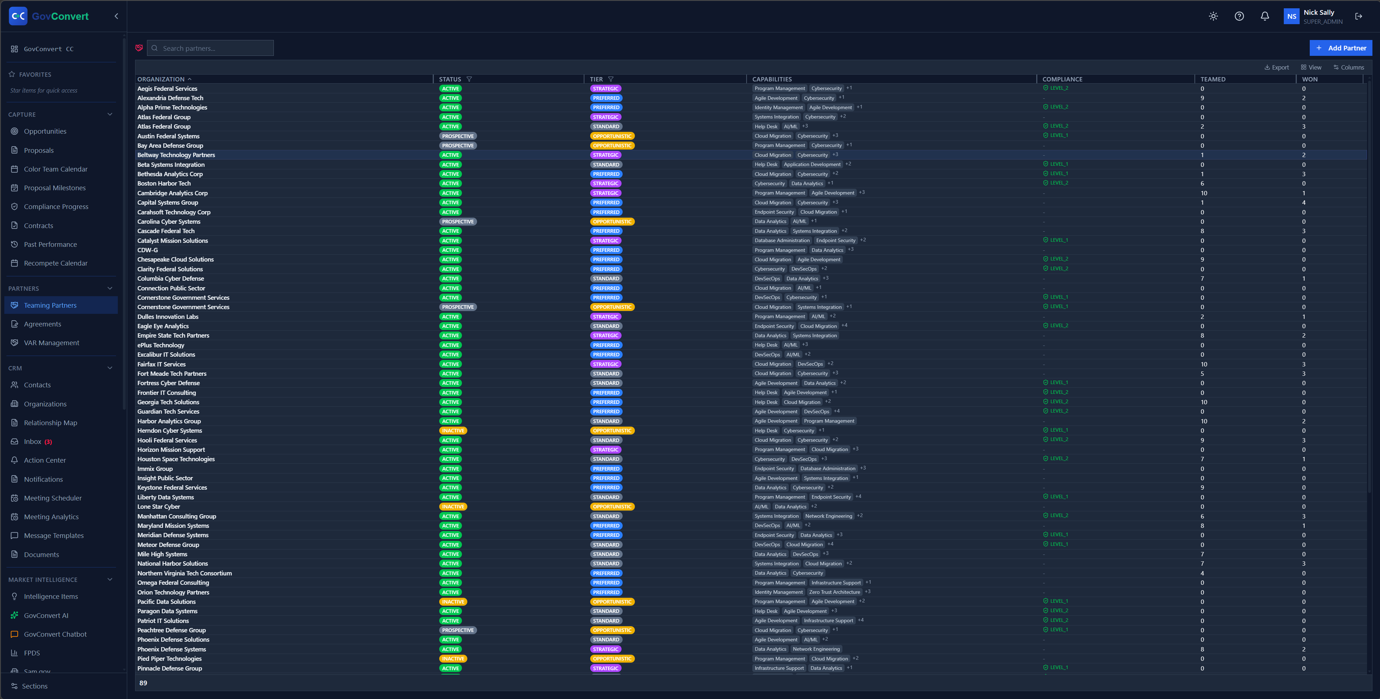Click the GovConvert logo icon
This screenshot has height=699, width=1380.
(x=18, y=16)
